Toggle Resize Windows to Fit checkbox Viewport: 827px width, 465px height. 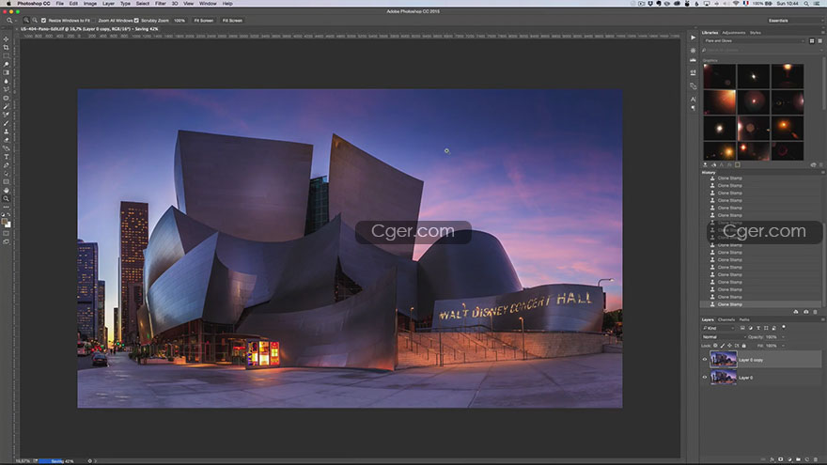(44, 21)
